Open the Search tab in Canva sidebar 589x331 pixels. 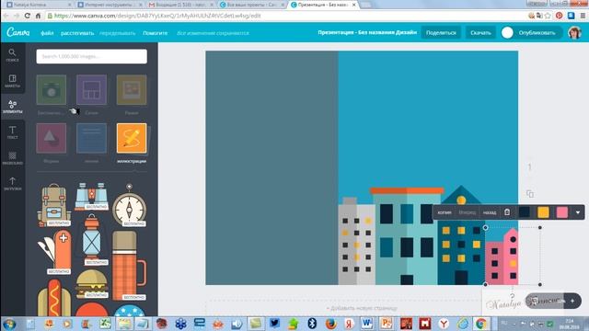(12, 55)
